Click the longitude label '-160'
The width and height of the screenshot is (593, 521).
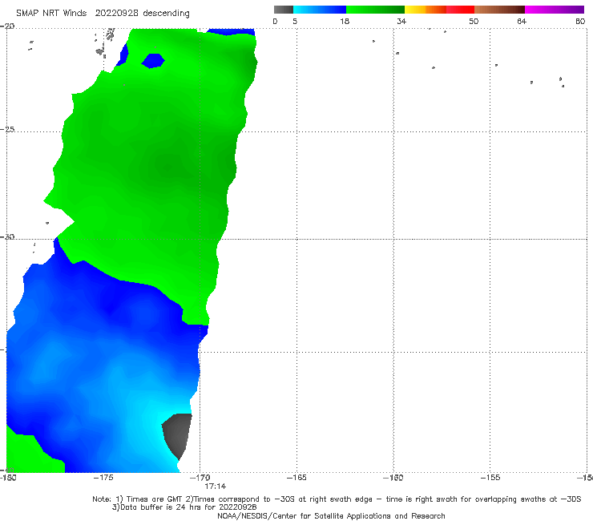(393, 478)
